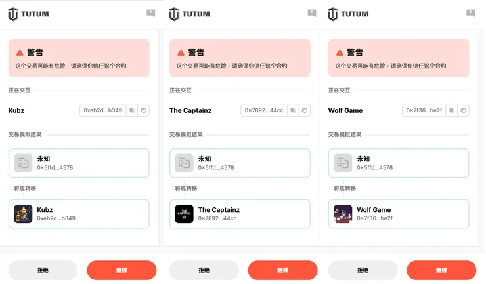Viewport: 486px width, 284px height.
Task: Click the 0x7f36...be2f address field beside Wolf Game
Action: [x=424, y=110]
